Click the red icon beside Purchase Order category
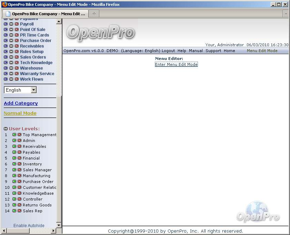Viewport: 290px width, 235px height. (x=17, y=41)
